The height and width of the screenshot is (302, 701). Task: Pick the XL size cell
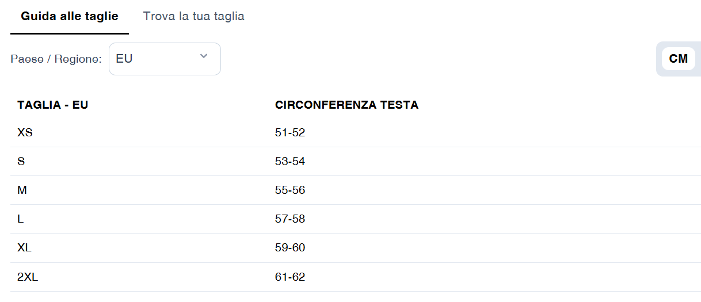25,247
